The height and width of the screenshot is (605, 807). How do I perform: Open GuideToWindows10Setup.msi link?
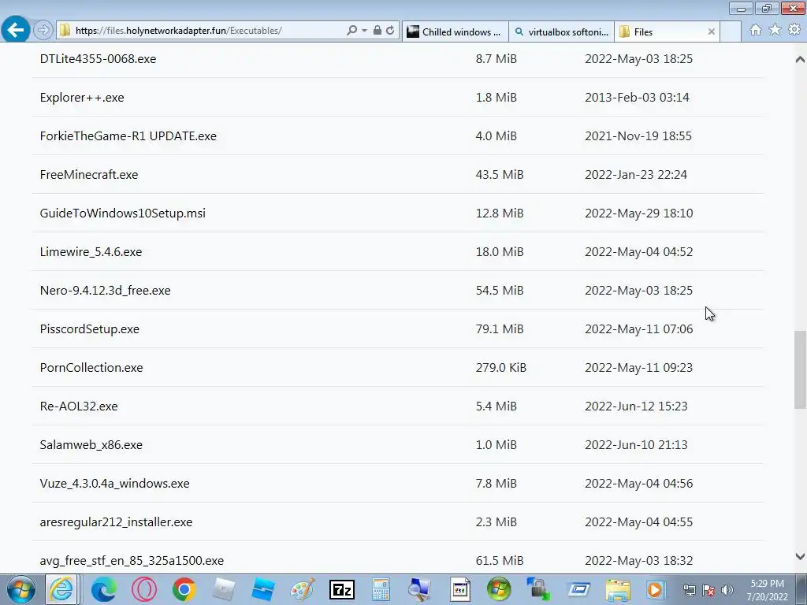pyautogui.click(x=122, y=213)
